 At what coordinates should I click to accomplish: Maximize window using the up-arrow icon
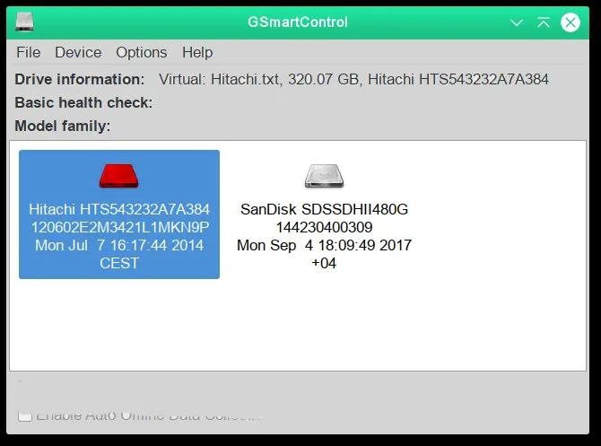point(544,22)
